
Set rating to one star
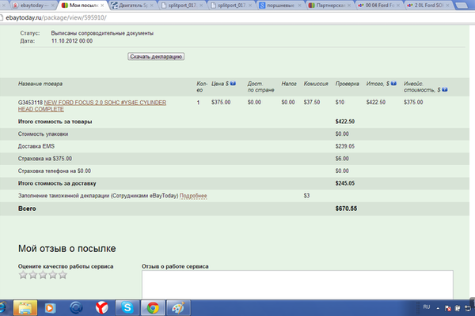[23, 275]
